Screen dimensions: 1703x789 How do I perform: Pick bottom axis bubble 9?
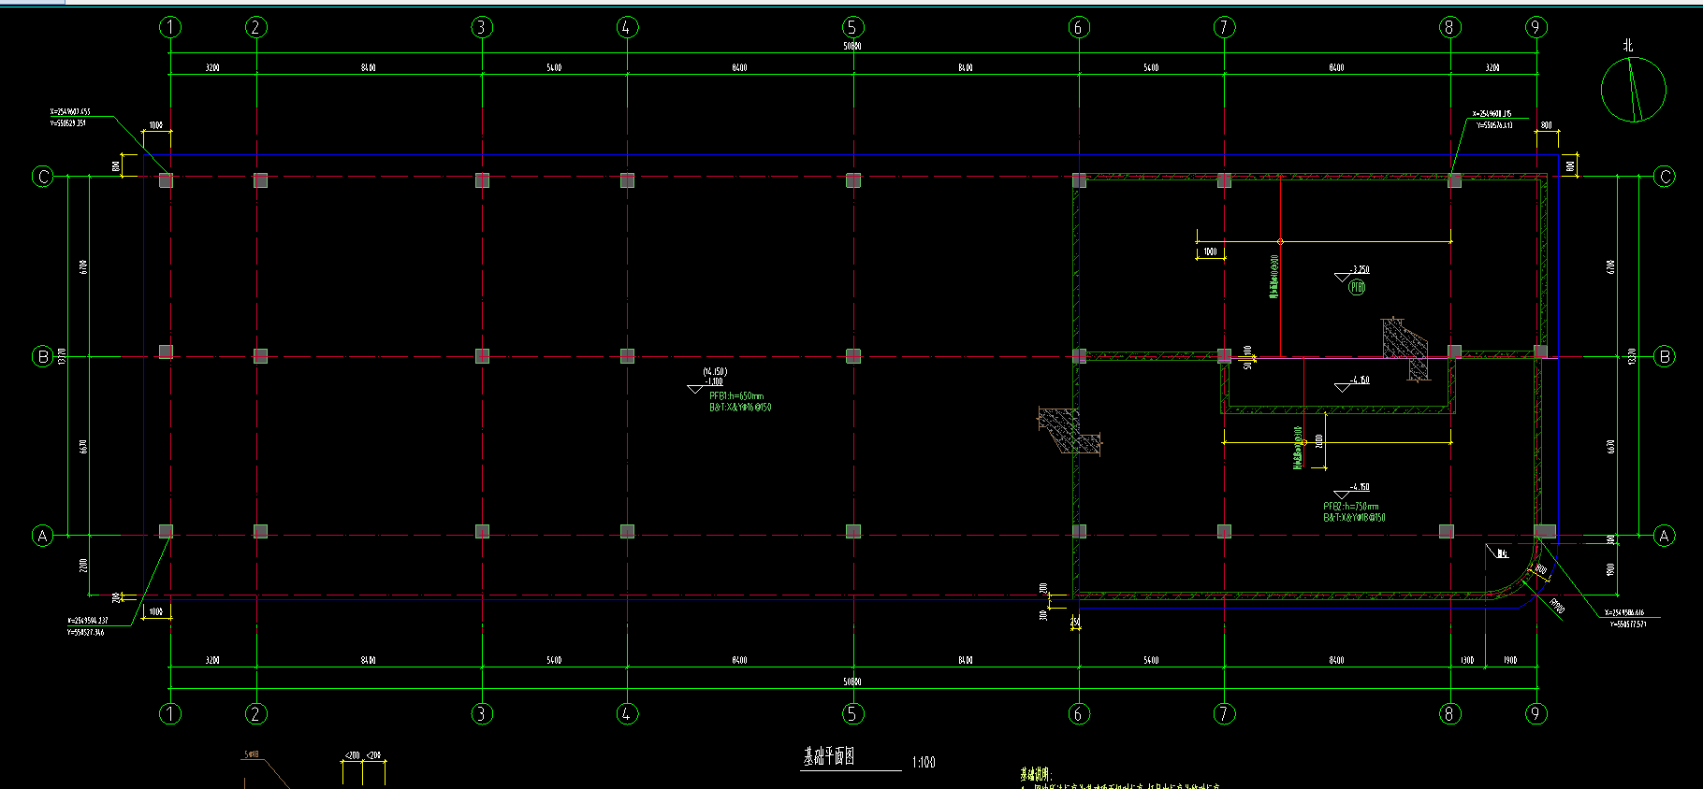point(1536,714)
